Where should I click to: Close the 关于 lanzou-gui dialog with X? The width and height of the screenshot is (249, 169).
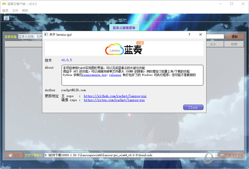pos(200,34)
